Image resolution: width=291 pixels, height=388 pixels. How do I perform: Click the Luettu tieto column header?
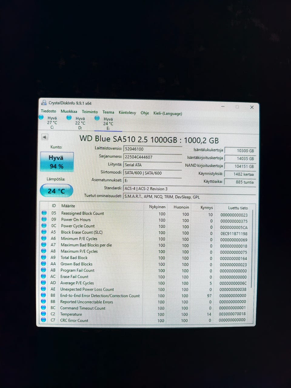coord(238,208)
